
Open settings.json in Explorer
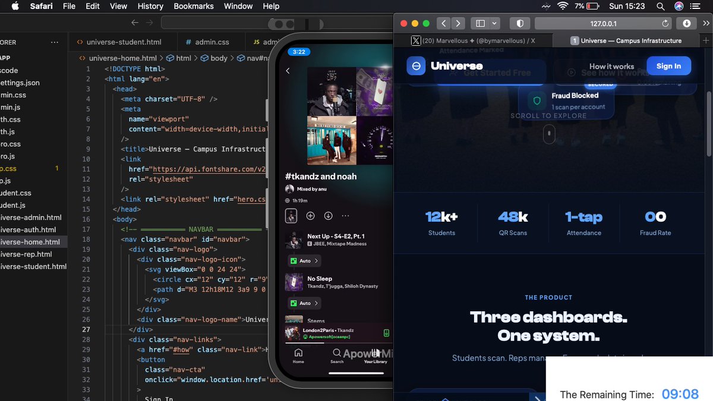coord(20,83)
